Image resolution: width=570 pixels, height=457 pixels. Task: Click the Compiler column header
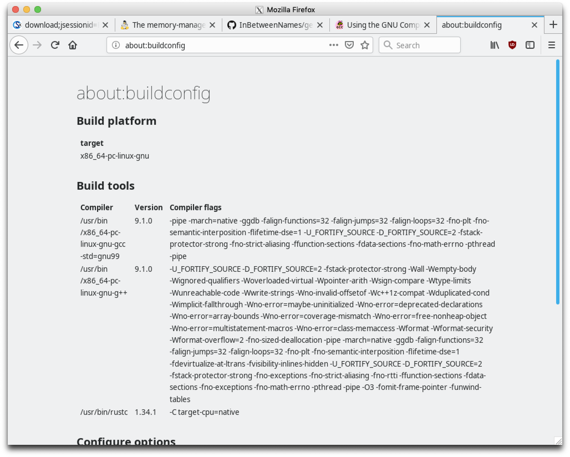point(97,207)
